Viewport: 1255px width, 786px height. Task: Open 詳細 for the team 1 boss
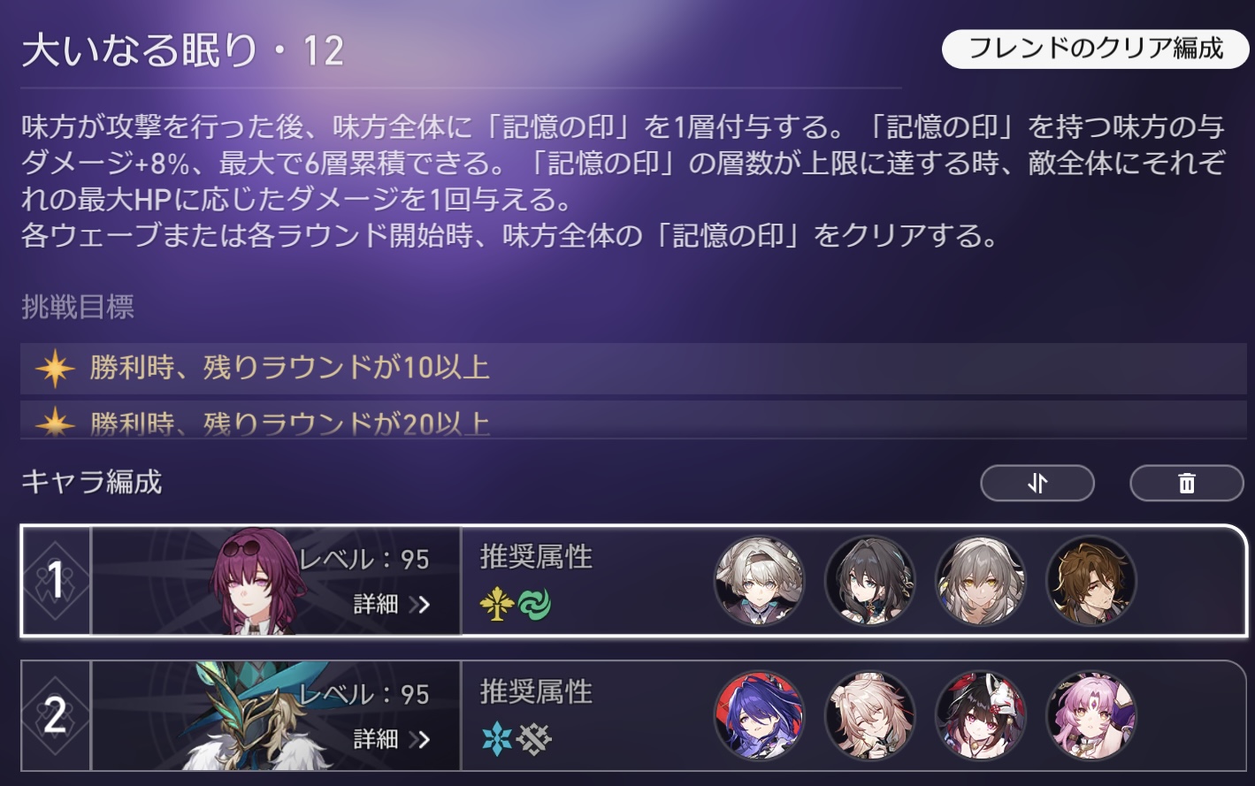tap(392, 604)
